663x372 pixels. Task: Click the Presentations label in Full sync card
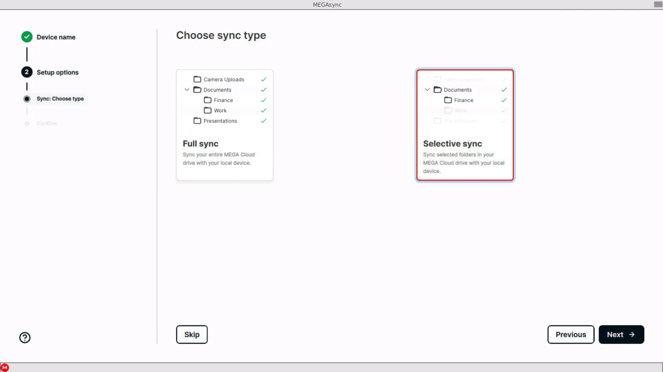(220, 121)
